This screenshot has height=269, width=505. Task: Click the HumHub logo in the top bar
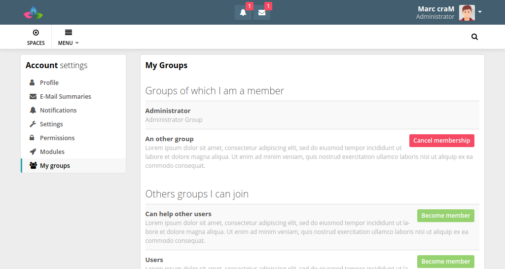coord(33,13)
